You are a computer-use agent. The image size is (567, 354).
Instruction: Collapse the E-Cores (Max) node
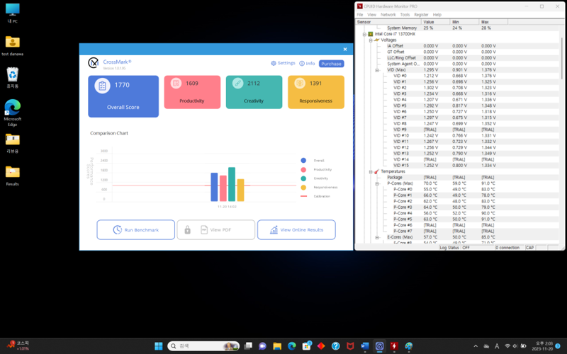coord(377,238)
